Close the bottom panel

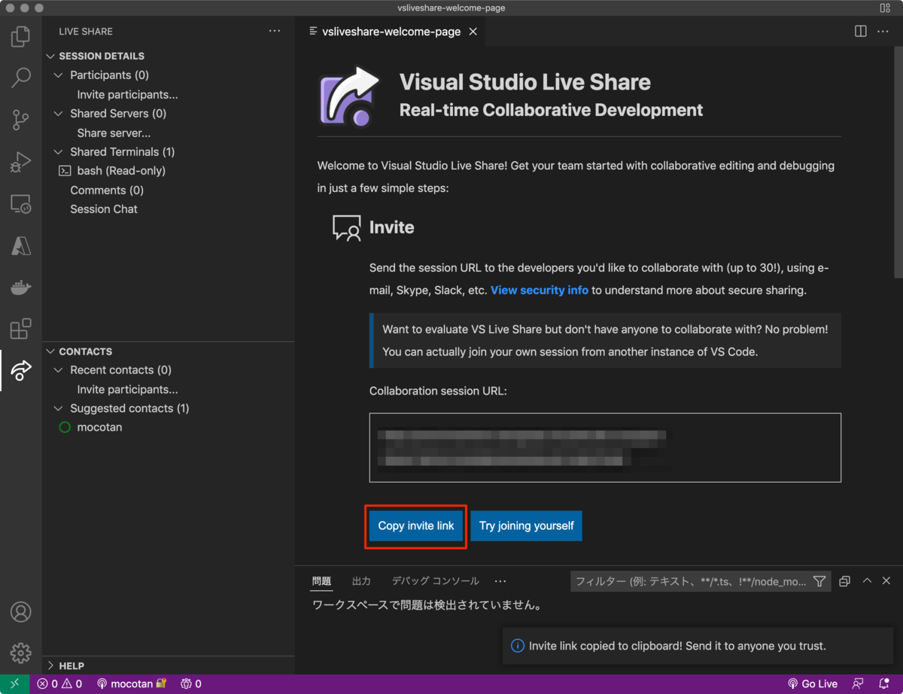click(886, 580)
